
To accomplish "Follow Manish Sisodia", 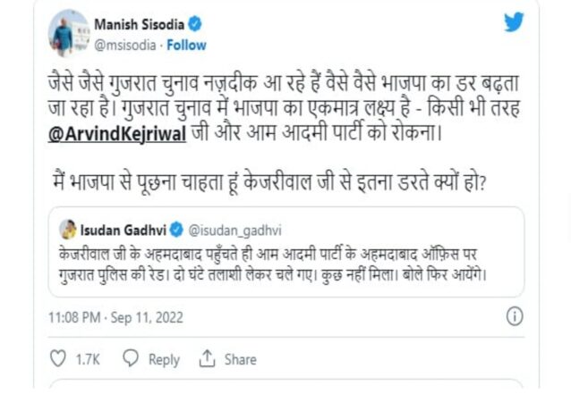I will (x=187, y=44).
